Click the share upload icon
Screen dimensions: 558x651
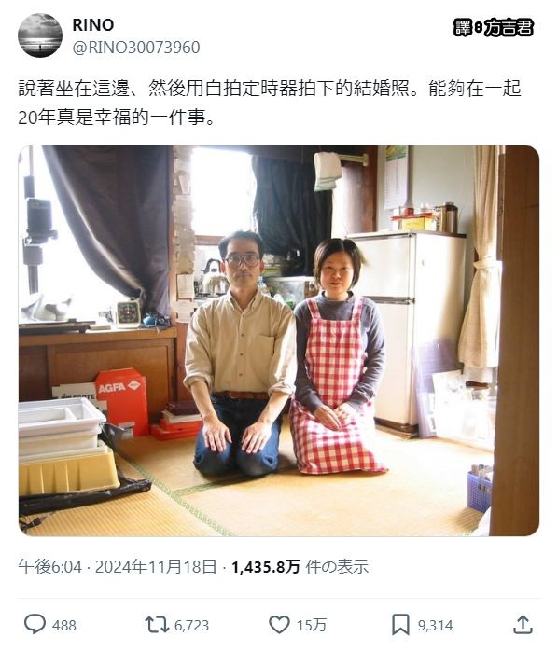coord(523,625)
